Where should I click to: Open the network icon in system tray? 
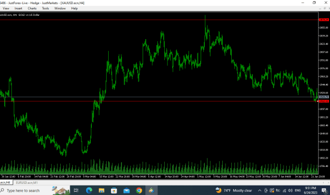[284, 190]
